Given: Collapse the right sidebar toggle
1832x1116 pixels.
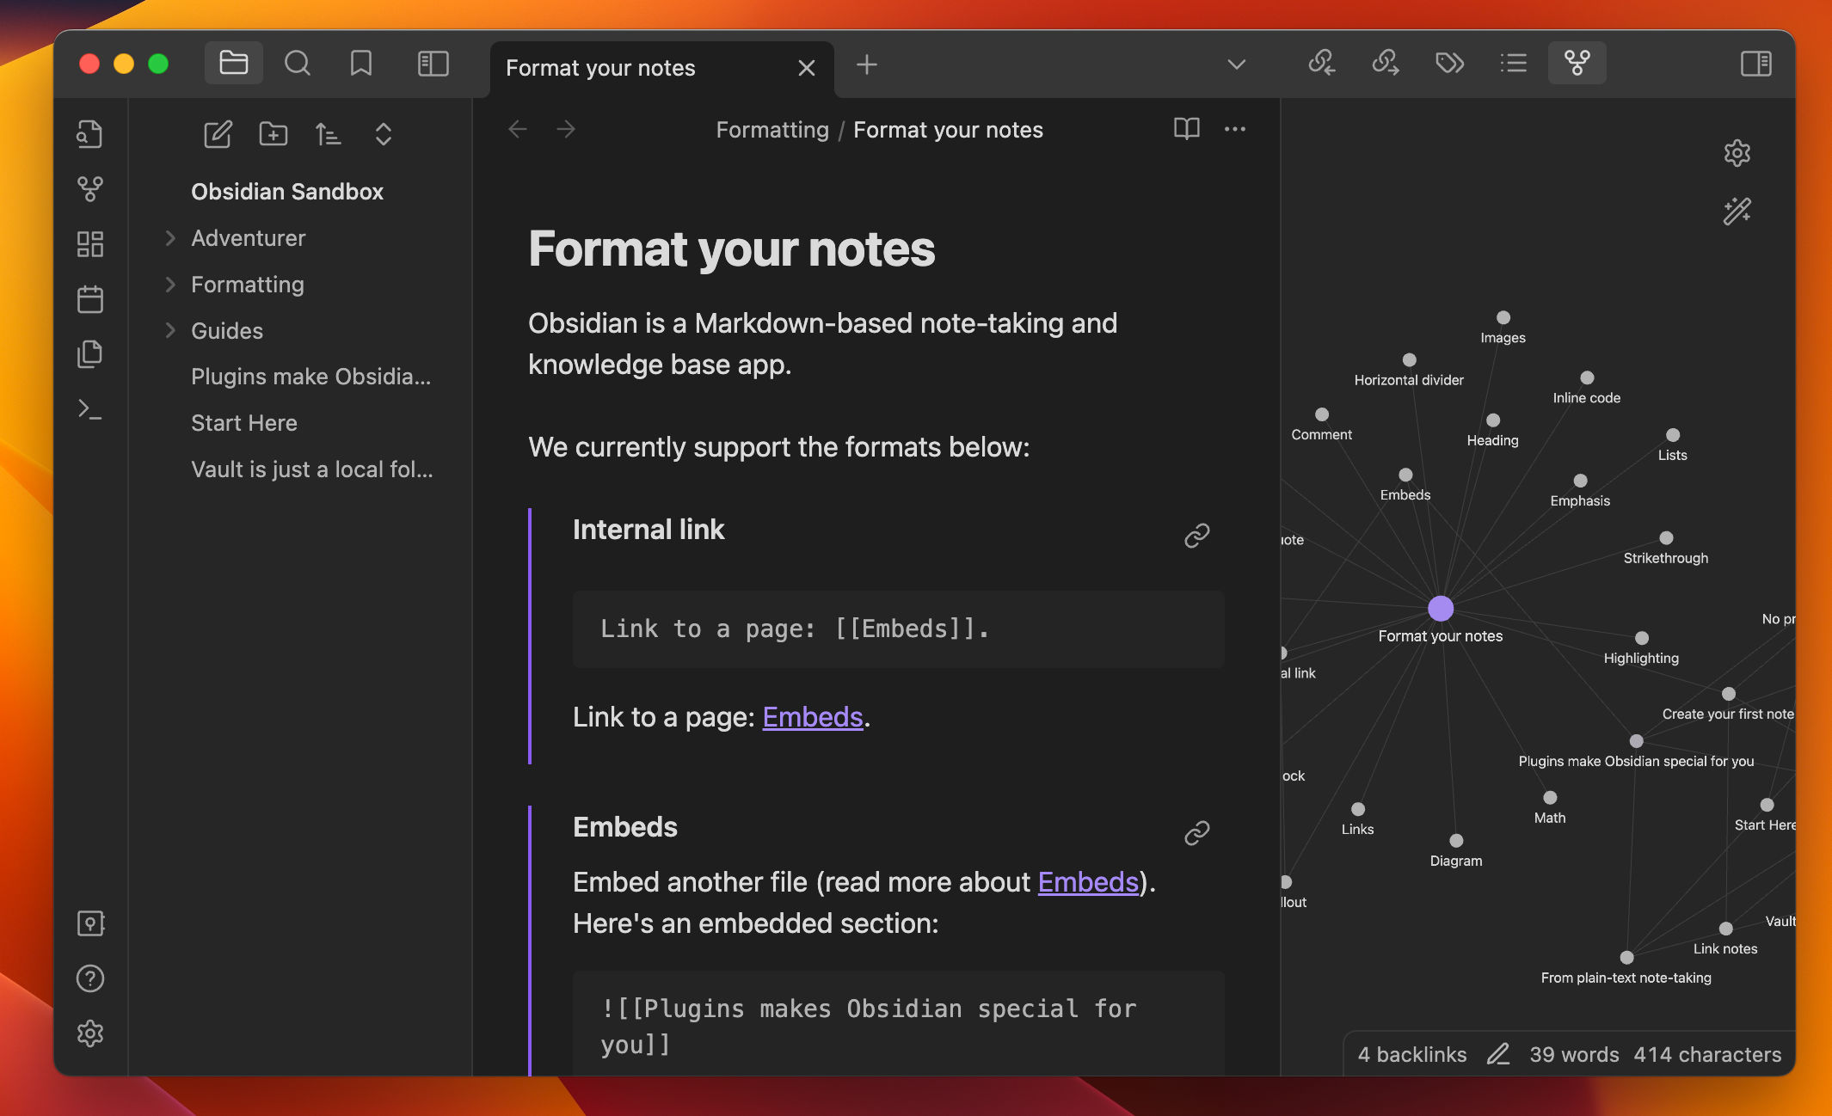Looking at the screenshot, I should click(x=1755, y=64).
